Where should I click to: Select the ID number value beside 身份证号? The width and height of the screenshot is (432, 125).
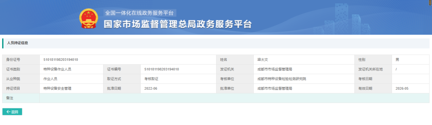tap(61, 60)
